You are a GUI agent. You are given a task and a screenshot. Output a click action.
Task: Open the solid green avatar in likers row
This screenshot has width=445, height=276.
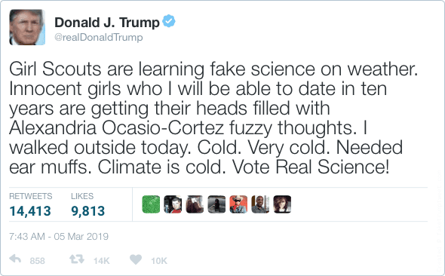(151, 204)
